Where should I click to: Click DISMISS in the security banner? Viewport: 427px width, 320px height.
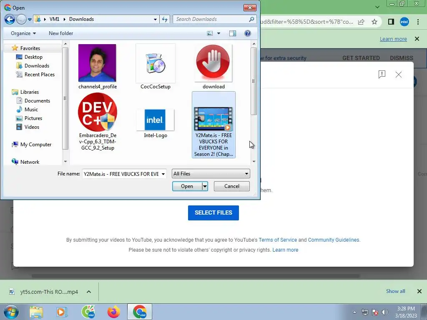click(402, 58)
